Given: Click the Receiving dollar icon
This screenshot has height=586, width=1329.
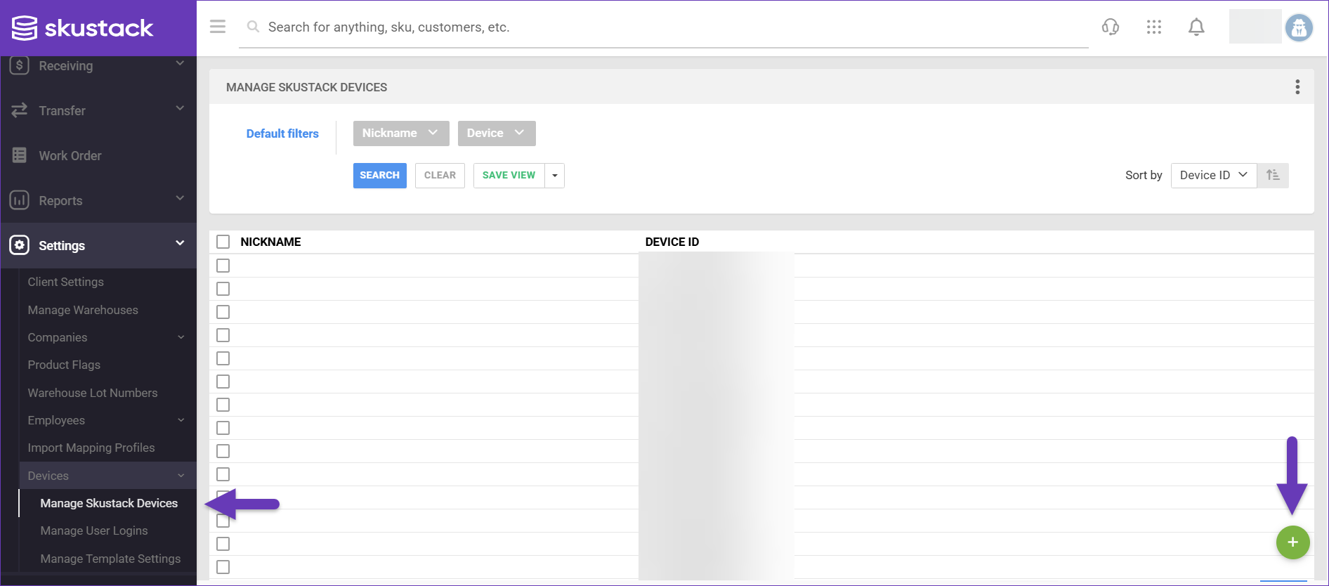Looking at the screenshot, I should (x=20, y=65).
